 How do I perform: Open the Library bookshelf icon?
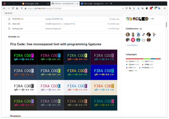click(x=143, y=8)
